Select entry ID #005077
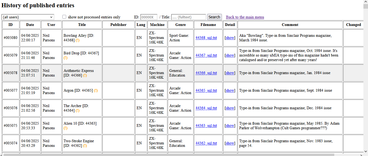 point(11,90)
